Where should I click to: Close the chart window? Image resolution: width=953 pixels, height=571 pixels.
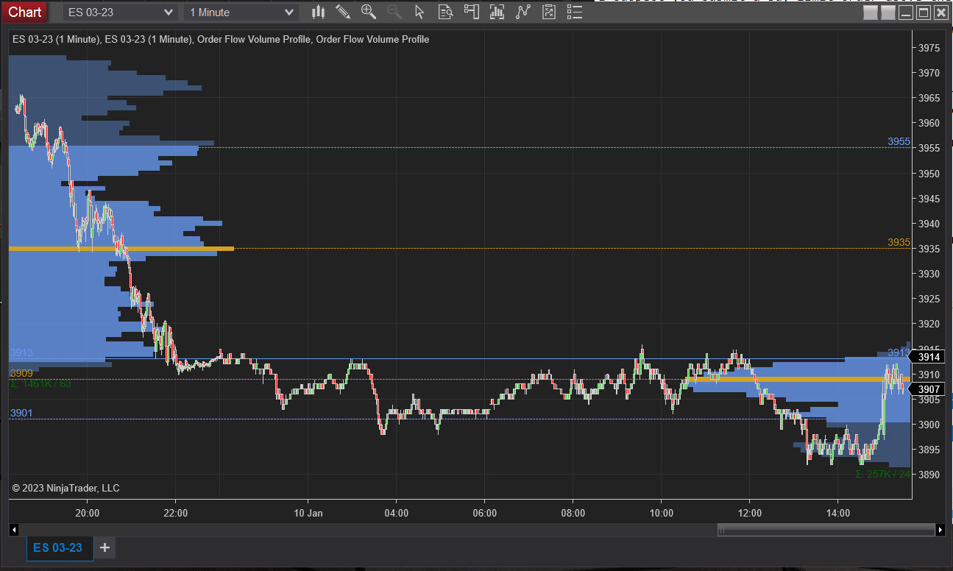pyautogui.click(x=940, y=13)
